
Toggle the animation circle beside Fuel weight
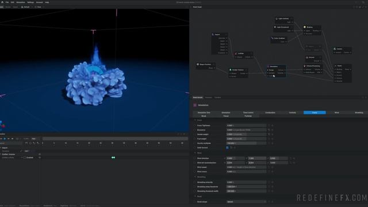click(x=195, y=139)
